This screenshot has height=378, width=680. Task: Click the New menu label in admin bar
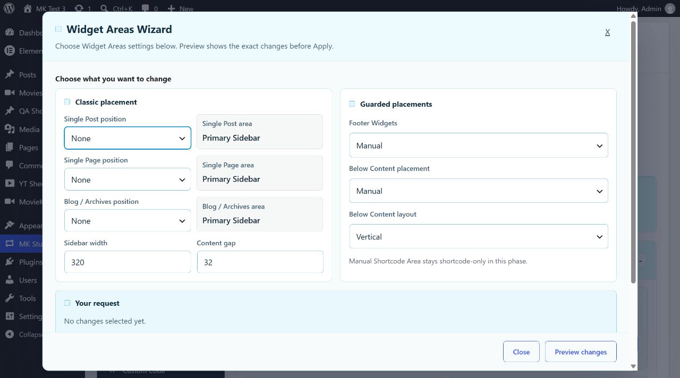tap(186, 8)
